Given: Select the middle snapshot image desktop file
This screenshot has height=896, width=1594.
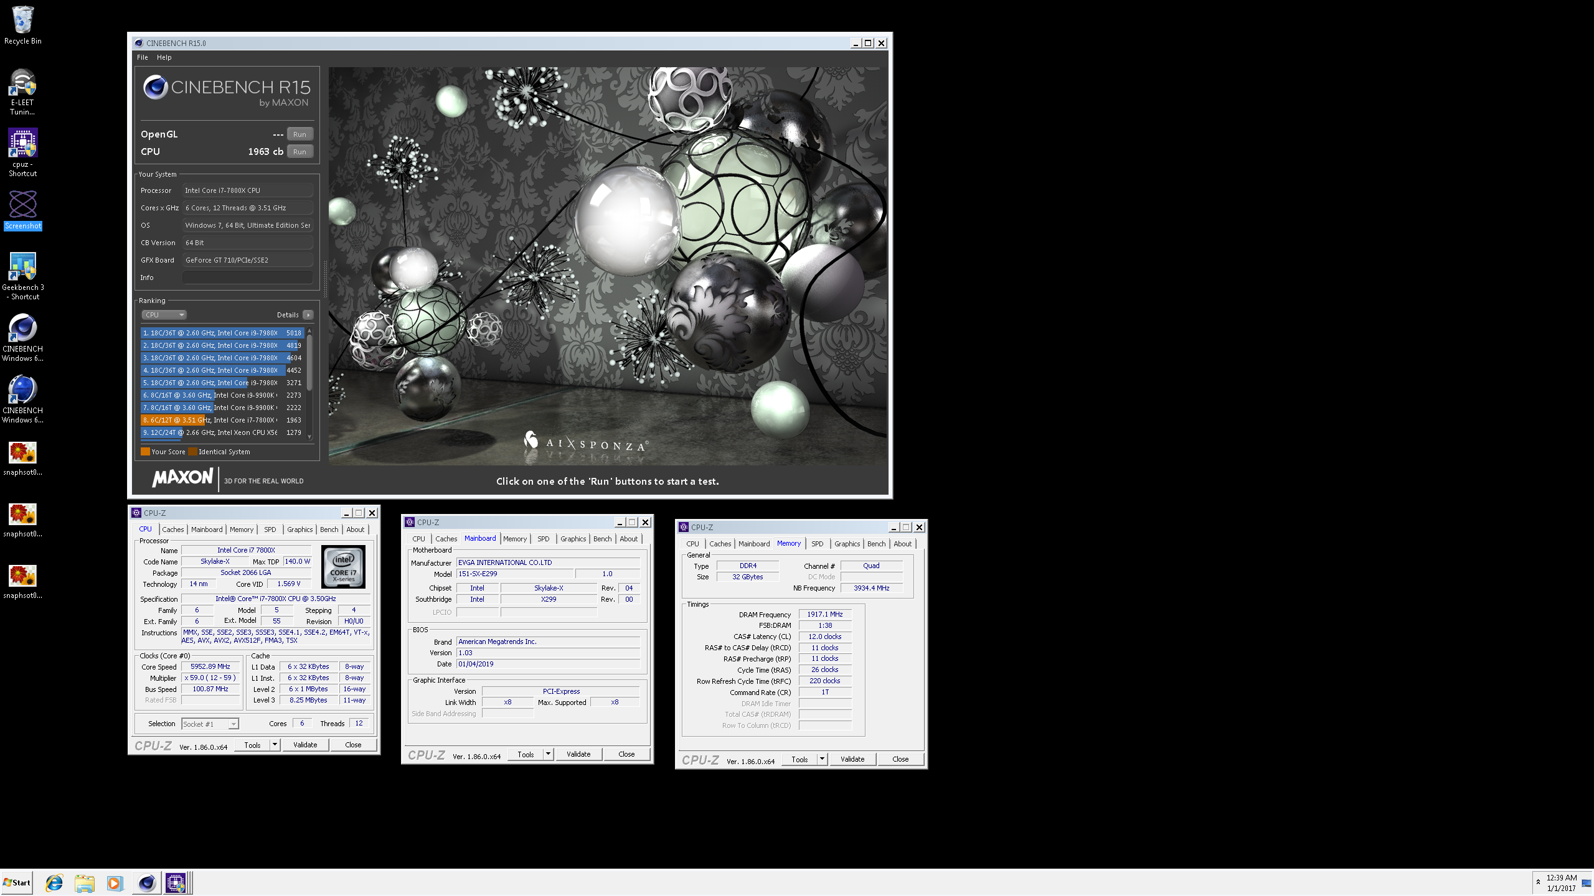Looking at the screenshot, I should (23, 520).
